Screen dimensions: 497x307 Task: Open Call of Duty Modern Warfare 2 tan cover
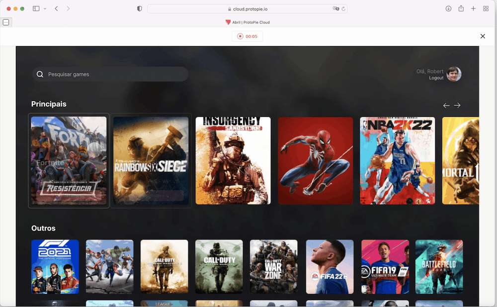pos(164,267)
